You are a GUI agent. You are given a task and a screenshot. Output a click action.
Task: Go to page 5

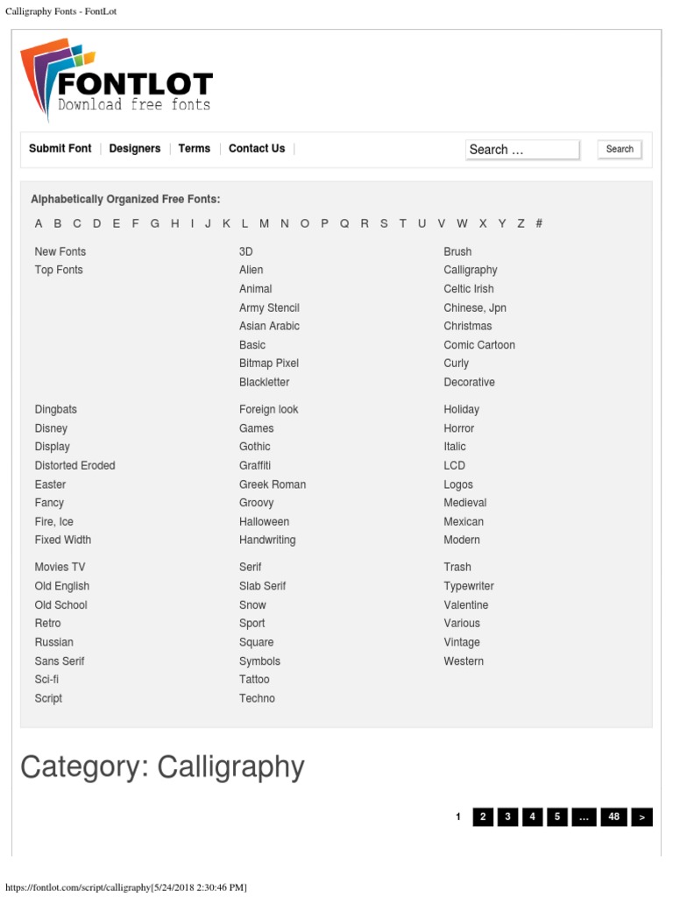click(x=556, y=817)
